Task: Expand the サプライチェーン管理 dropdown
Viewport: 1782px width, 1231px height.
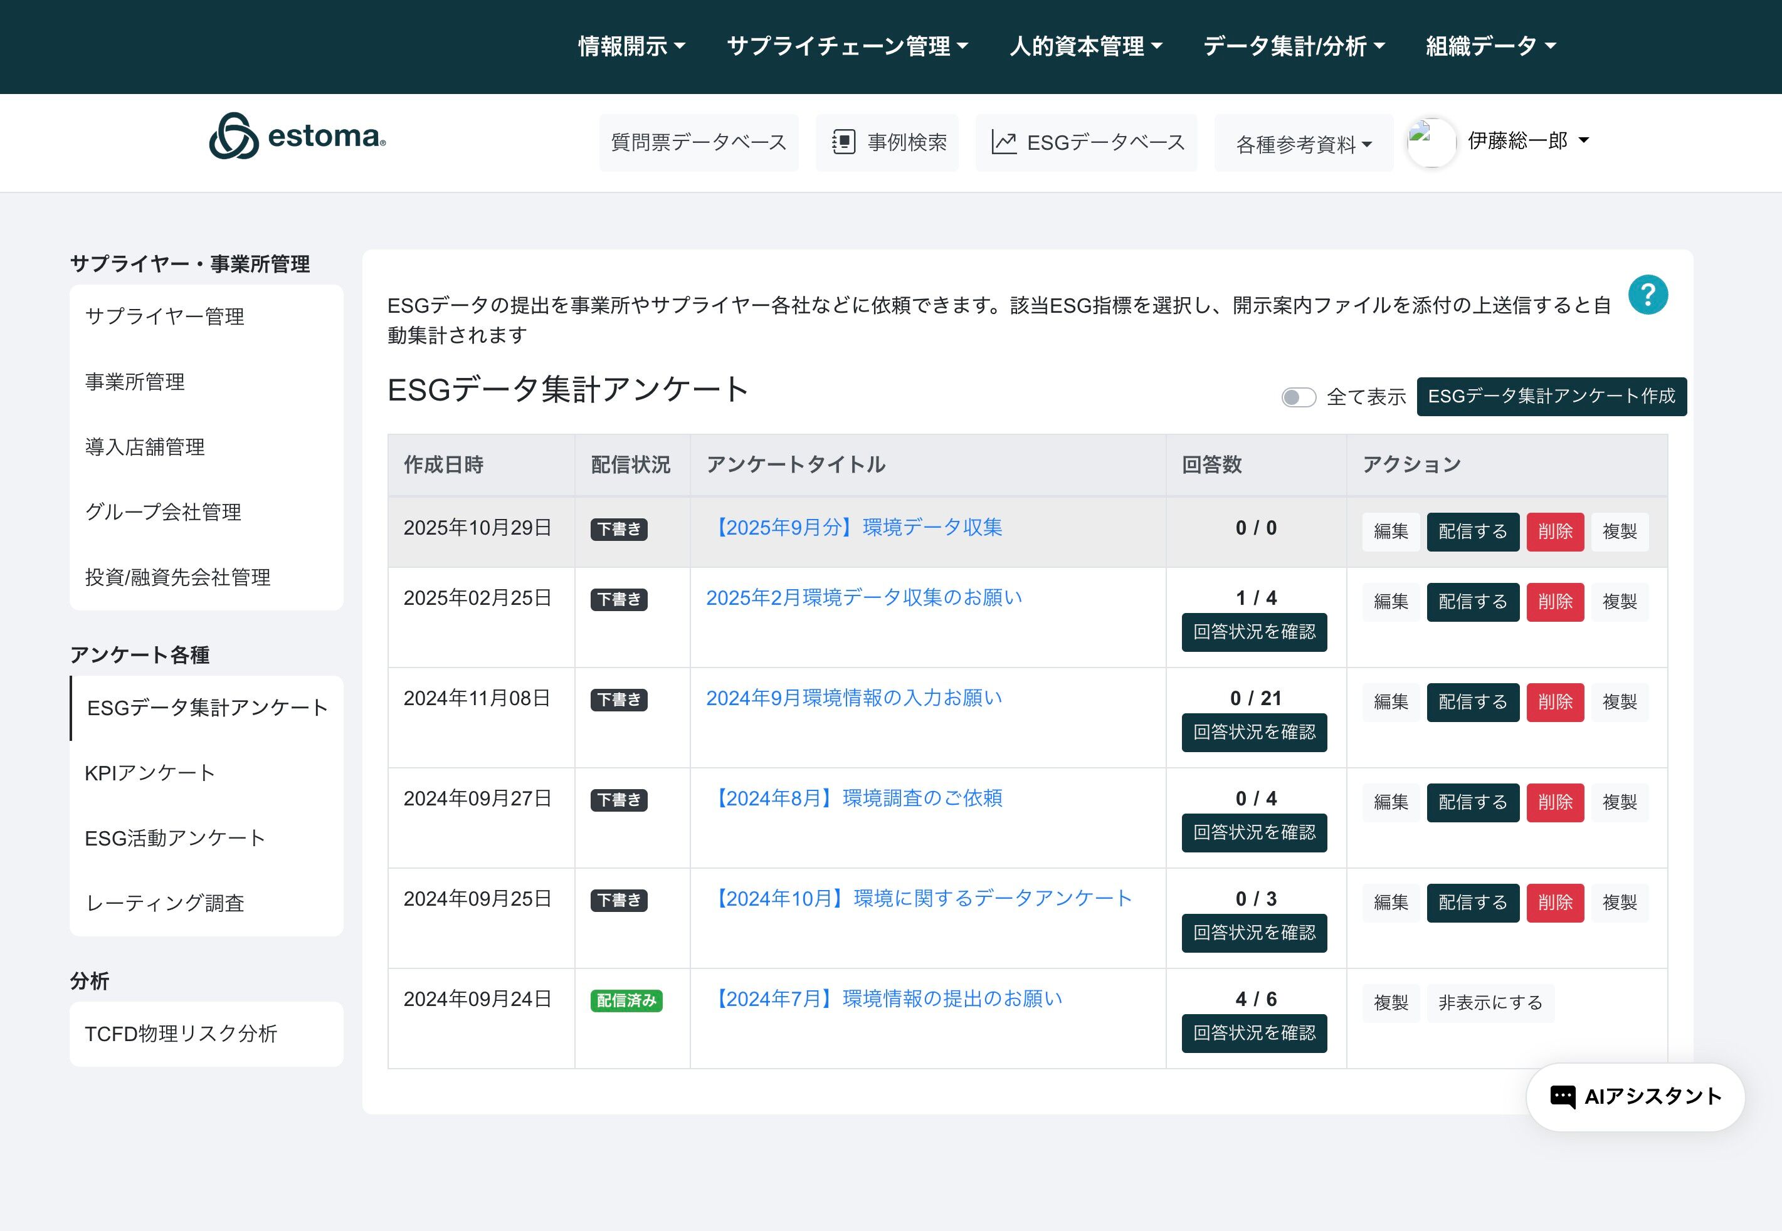Action: pos(847,46)
